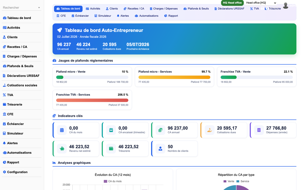Open Plafonds & Seuils in sidebar
Viewport: 304px width, 190px height.
[22, 66]
